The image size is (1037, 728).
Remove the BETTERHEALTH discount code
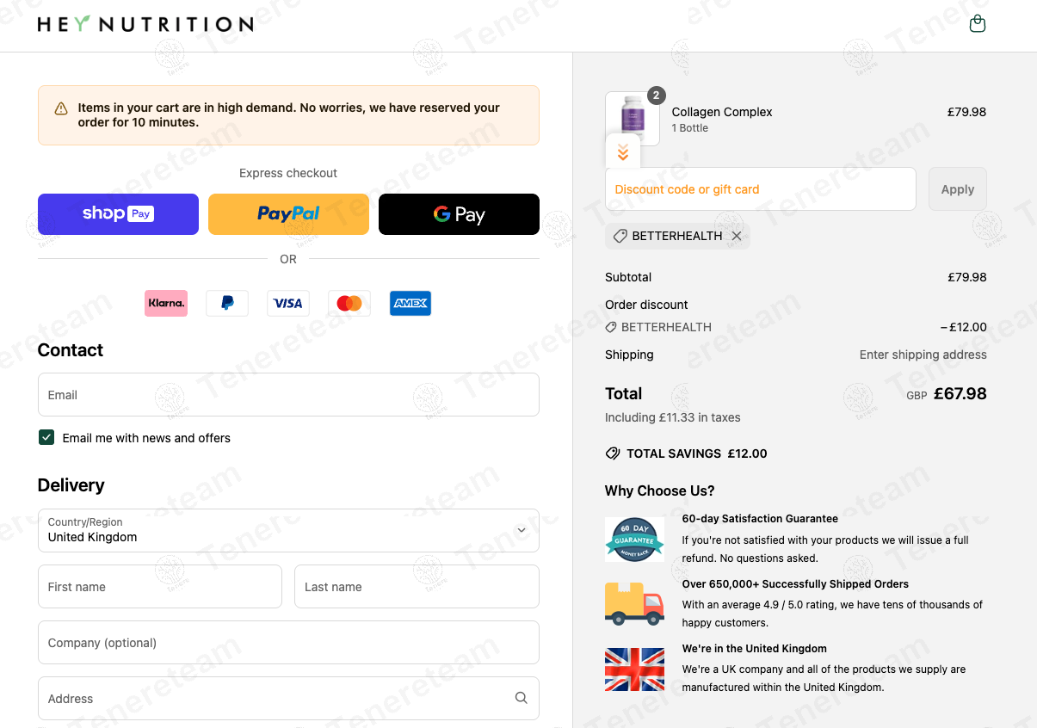pos(737,236)
